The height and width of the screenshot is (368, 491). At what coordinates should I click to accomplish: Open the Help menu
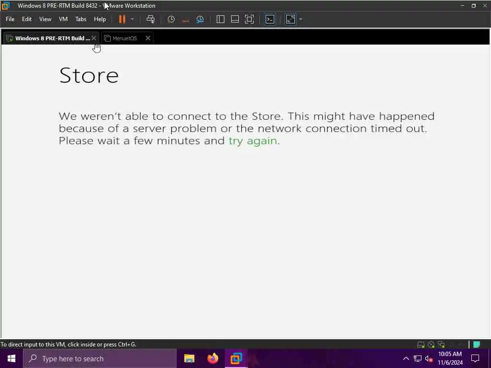tap(100, 19)
